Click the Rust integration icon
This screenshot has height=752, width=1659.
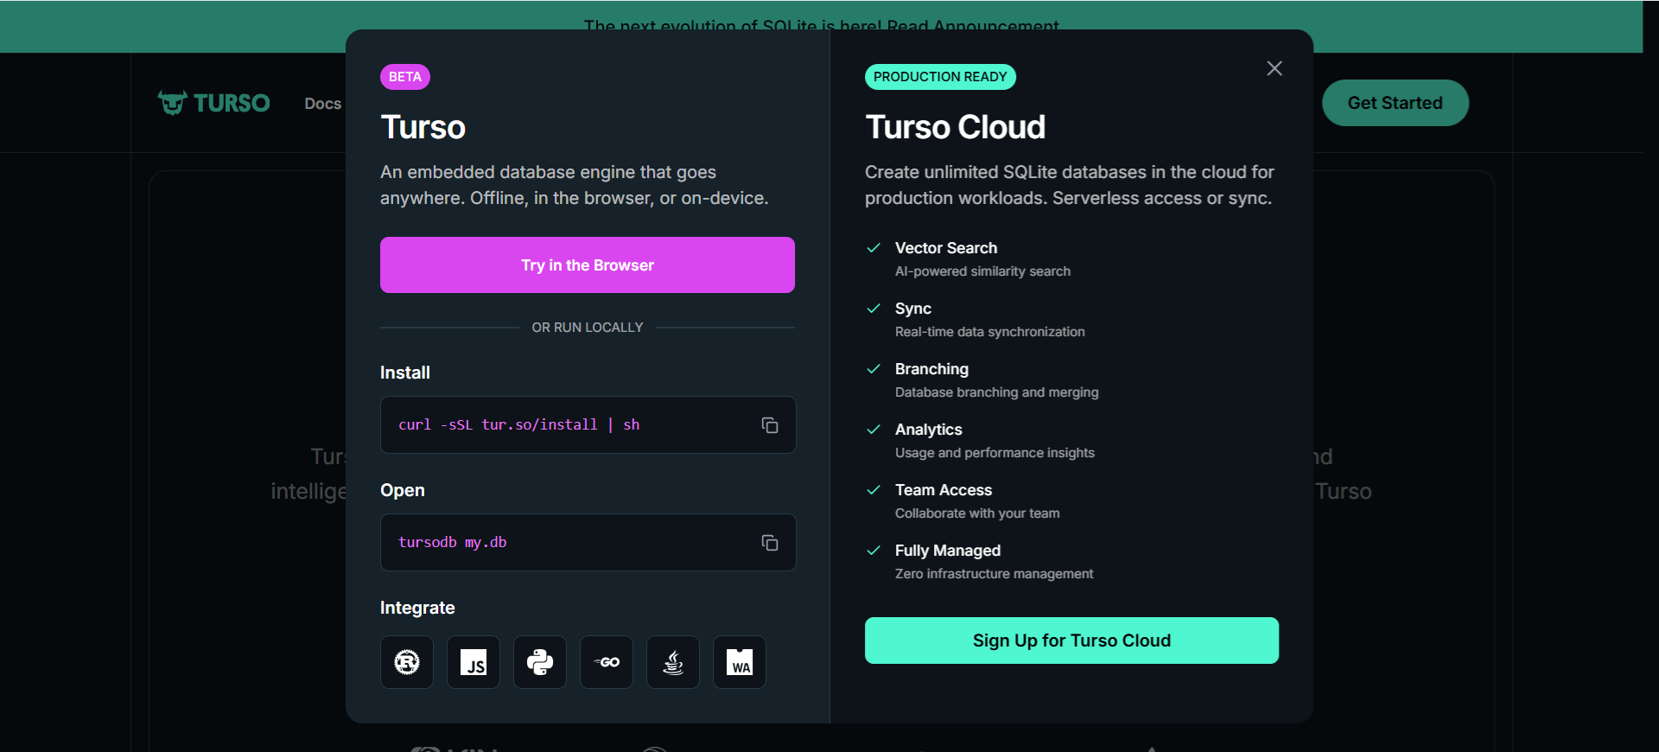point(407,662)
